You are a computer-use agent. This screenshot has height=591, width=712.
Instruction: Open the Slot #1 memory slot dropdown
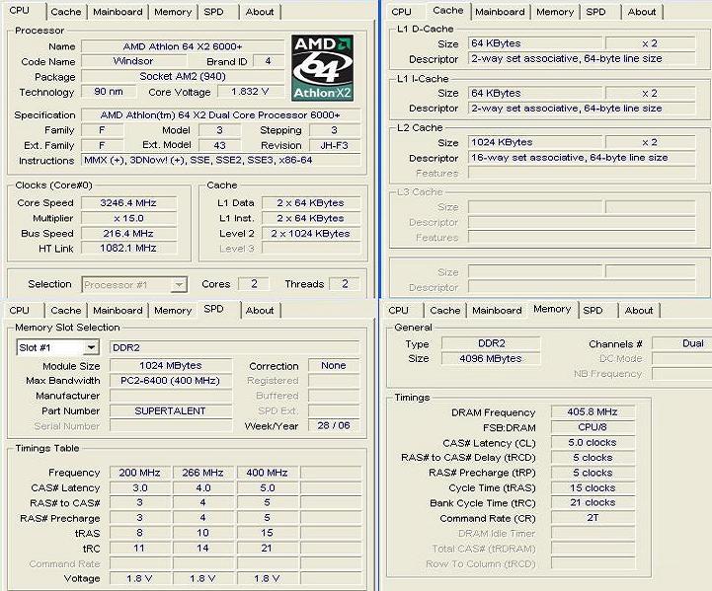point(91,347)
